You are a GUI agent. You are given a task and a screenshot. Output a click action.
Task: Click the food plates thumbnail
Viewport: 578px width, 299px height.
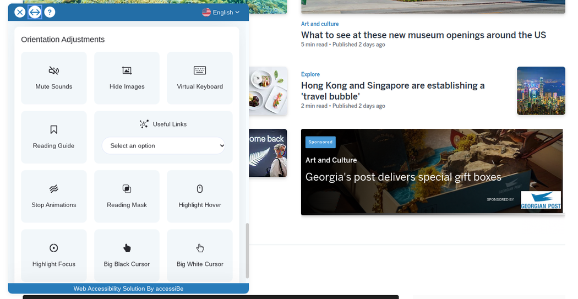pos(268,91)
